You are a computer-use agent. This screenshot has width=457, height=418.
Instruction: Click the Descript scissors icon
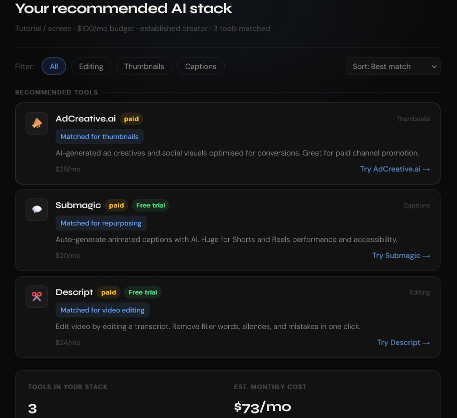tap(37, 296)
